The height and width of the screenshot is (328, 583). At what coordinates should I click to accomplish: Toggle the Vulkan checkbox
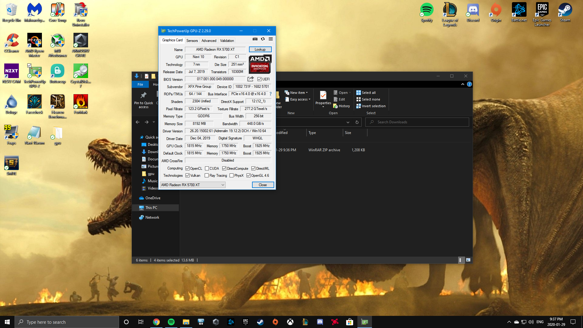[x=187, y=176]
